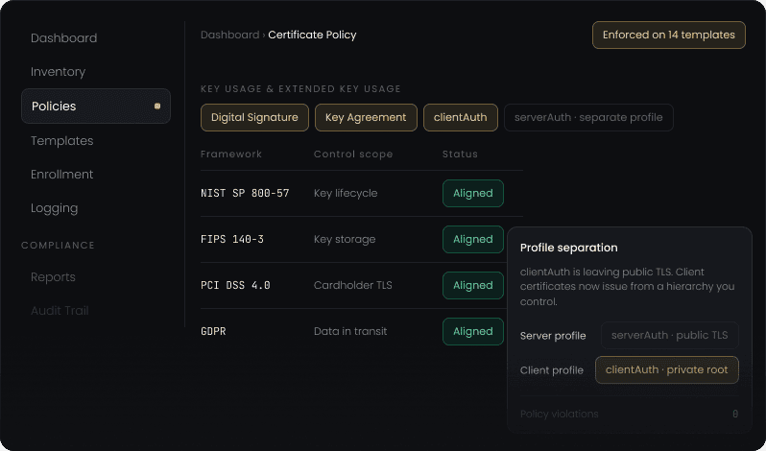Click the policy violations count 0
Viewport: 766px width, 451px height.
[735, 414]
